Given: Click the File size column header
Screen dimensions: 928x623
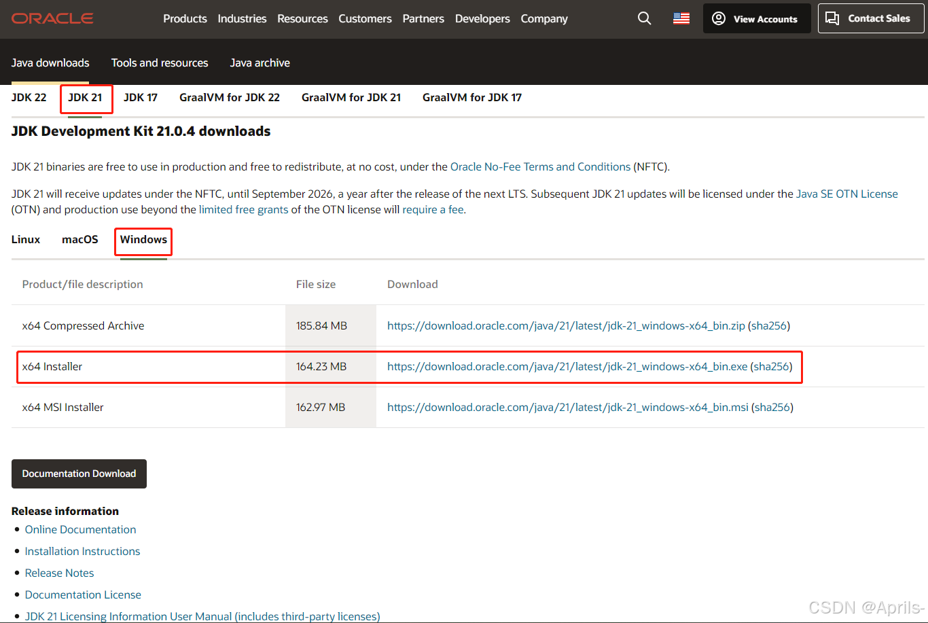Looking at the screenshot, I should [316, 284].
